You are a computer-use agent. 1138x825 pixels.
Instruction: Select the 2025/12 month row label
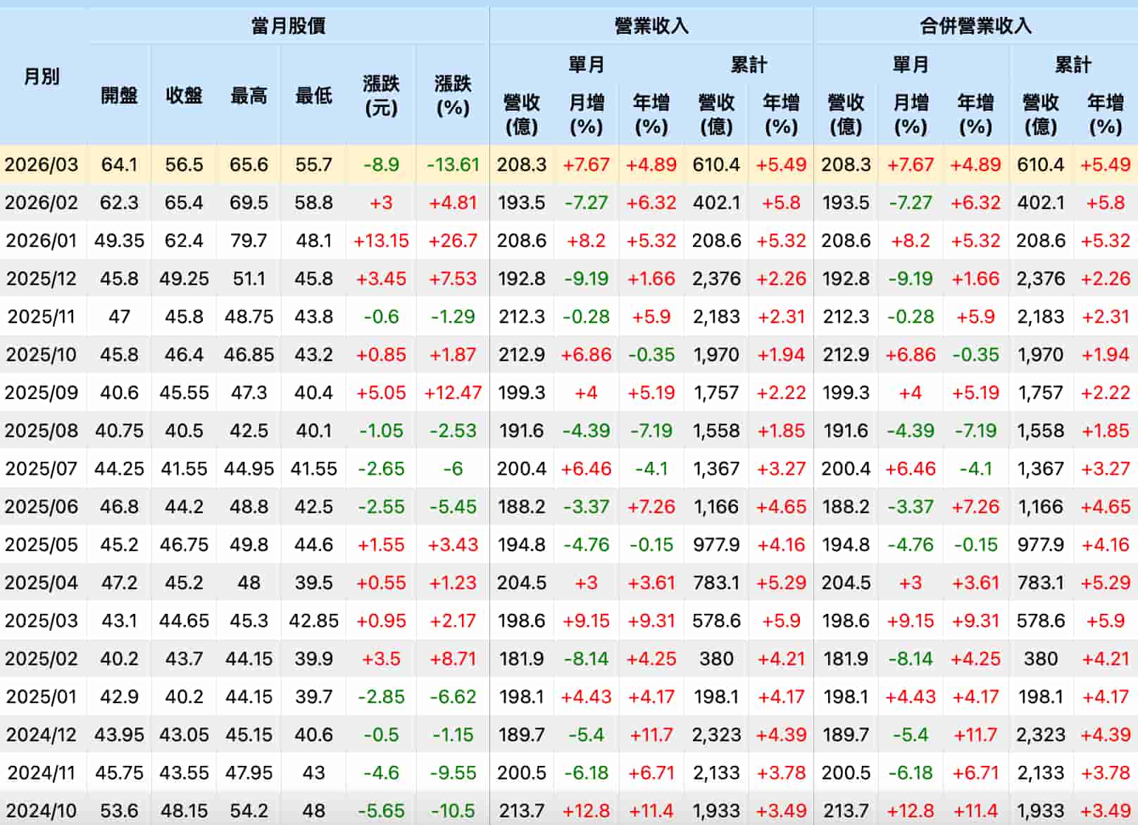[42, 279]
